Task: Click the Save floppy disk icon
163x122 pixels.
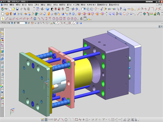Action: (x=17, y=9)
